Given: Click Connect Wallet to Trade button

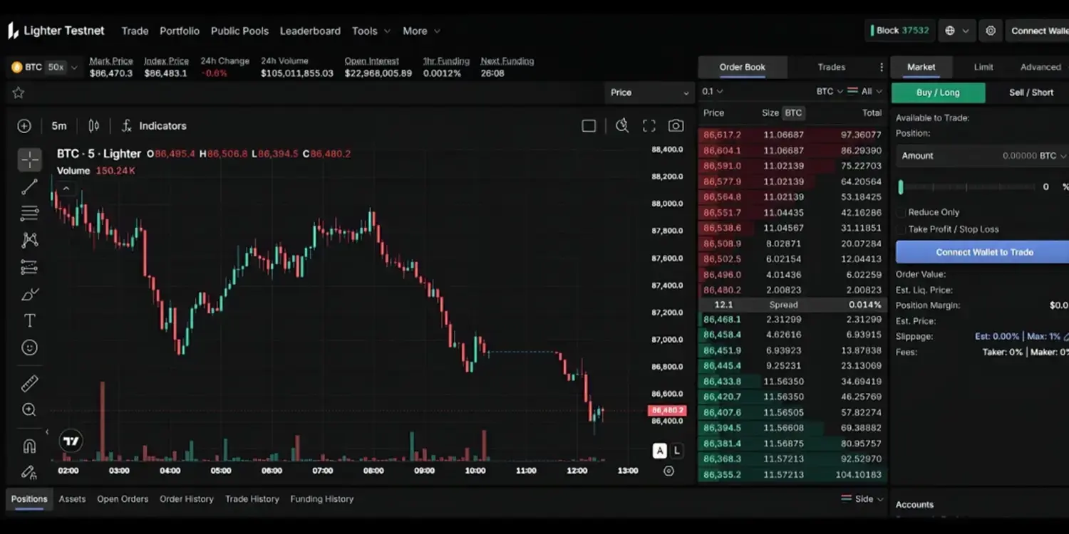Looking at the screenshot, I should coord(983,252).
